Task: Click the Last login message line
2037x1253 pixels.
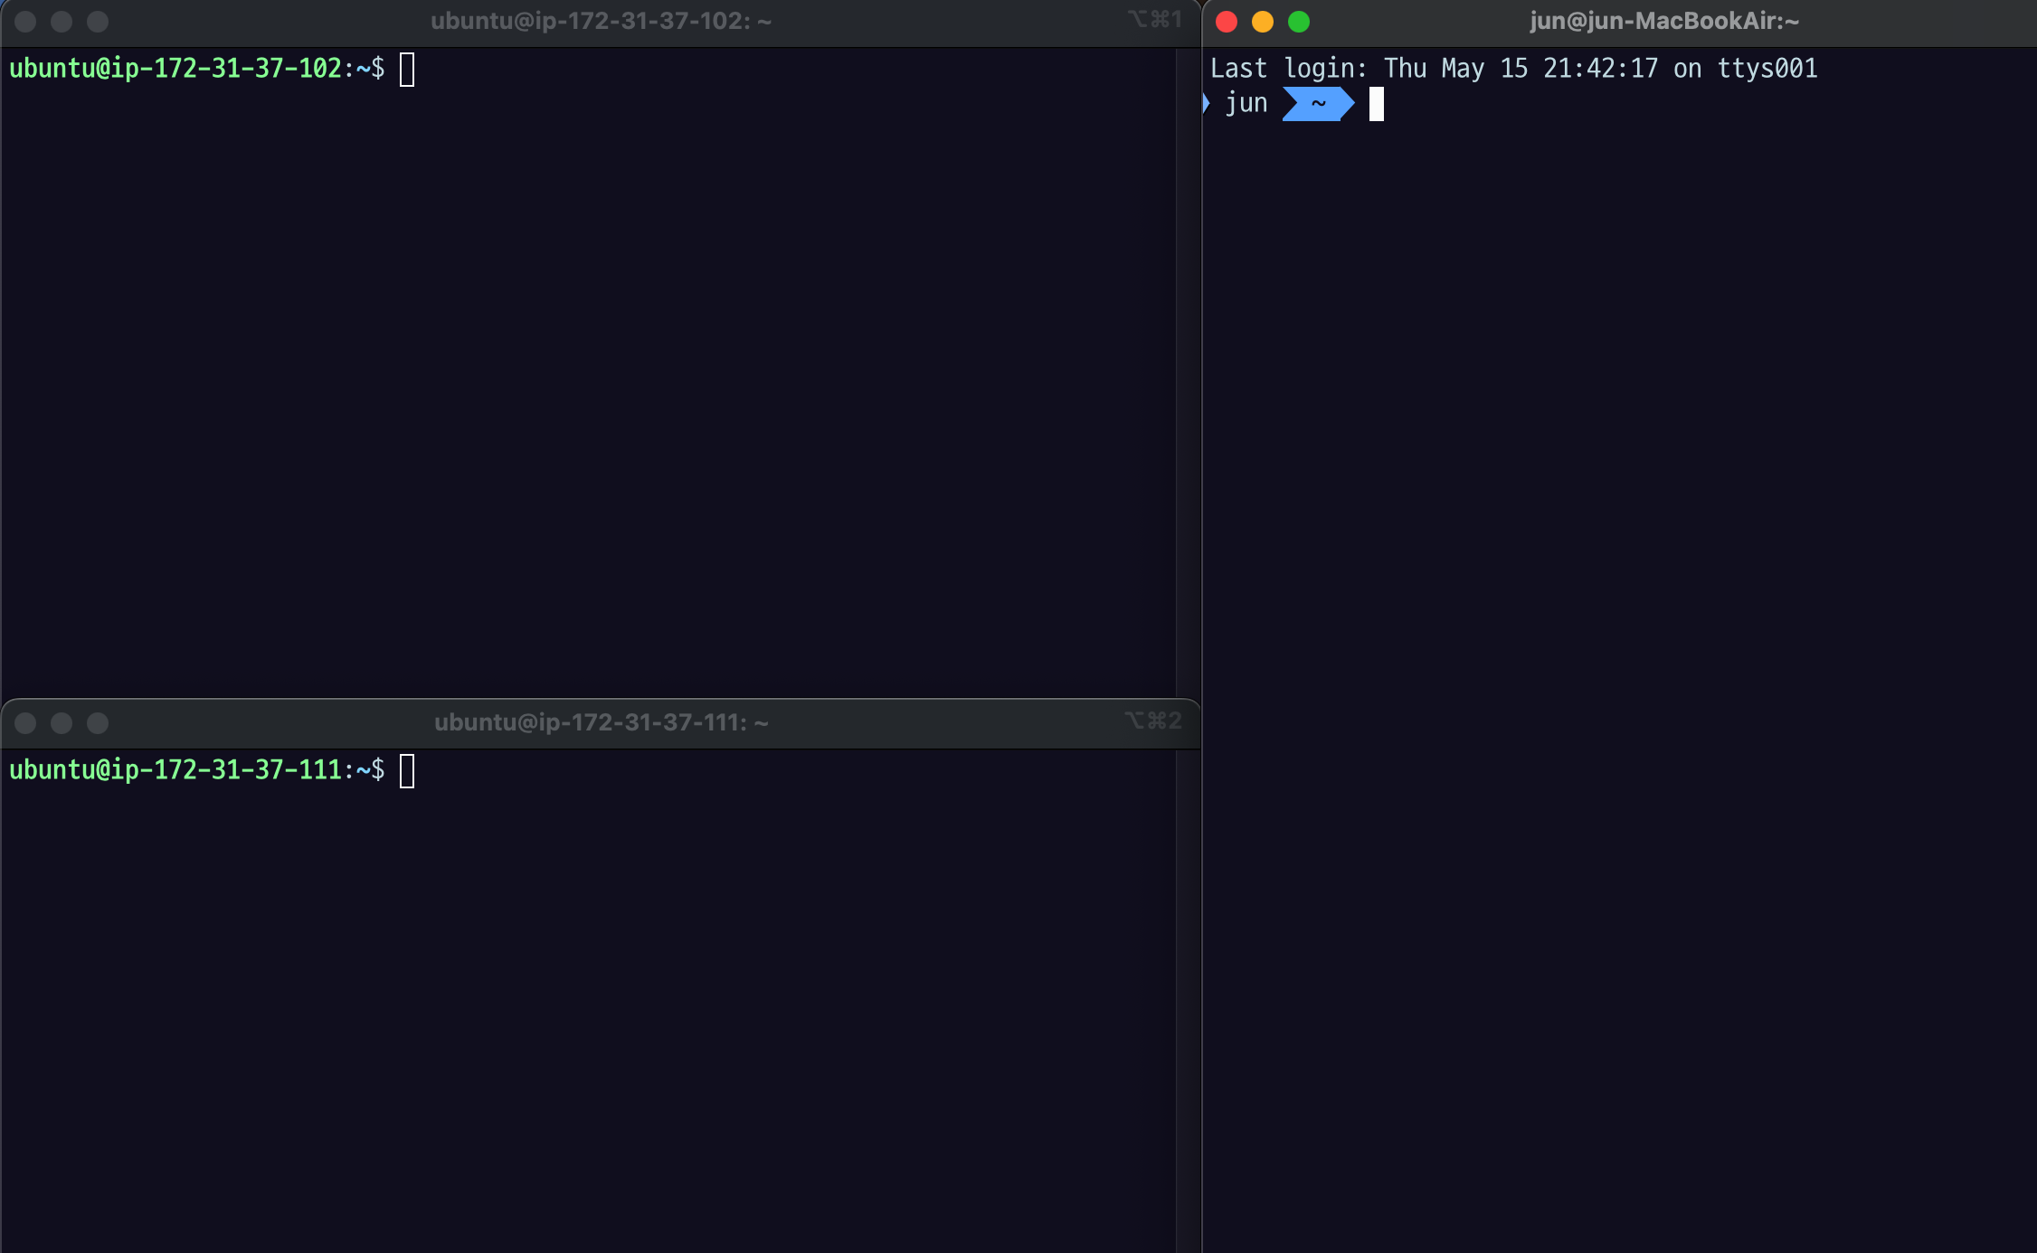Action: [1513, 69]
